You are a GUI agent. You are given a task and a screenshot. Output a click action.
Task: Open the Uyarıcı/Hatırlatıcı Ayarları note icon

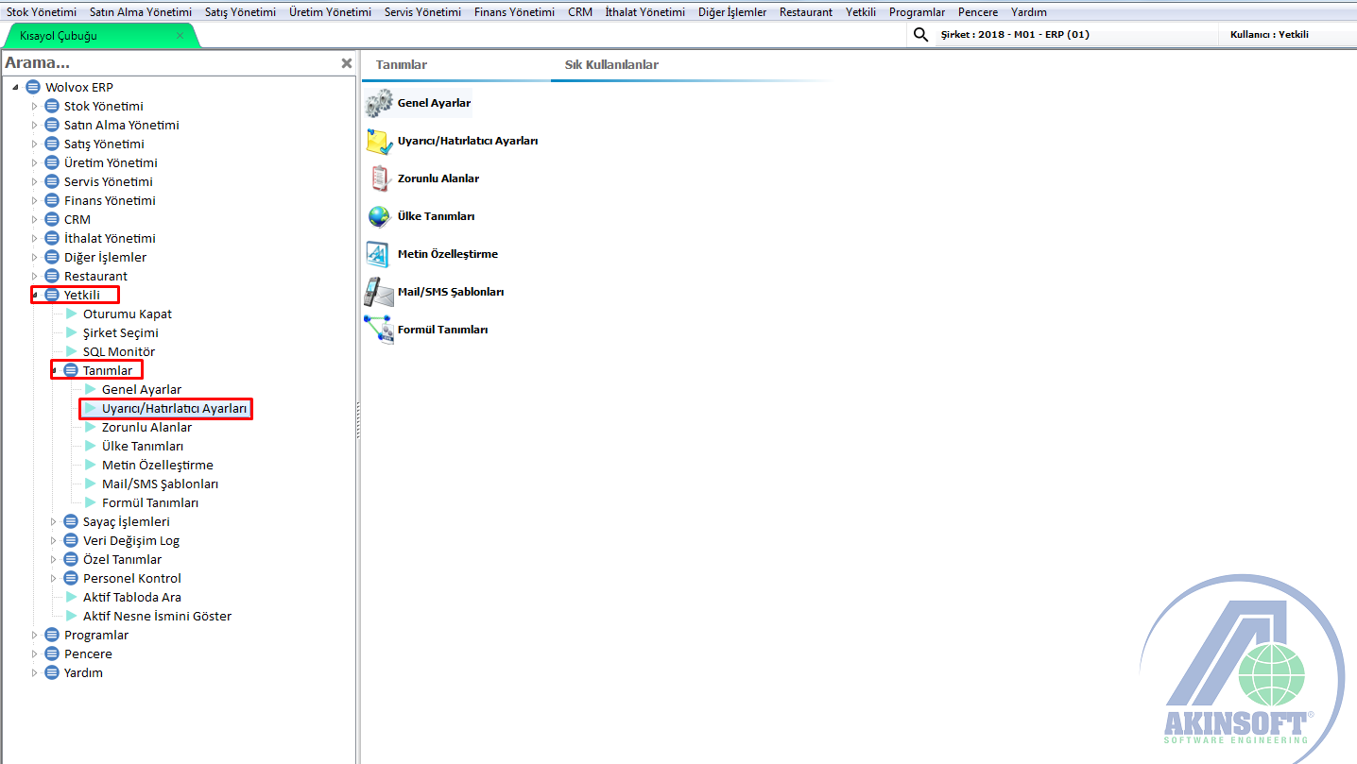click(x=379, y=141)
